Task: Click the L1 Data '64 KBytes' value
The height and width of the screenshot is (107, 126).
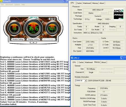Action: click(x=117, y=42)
